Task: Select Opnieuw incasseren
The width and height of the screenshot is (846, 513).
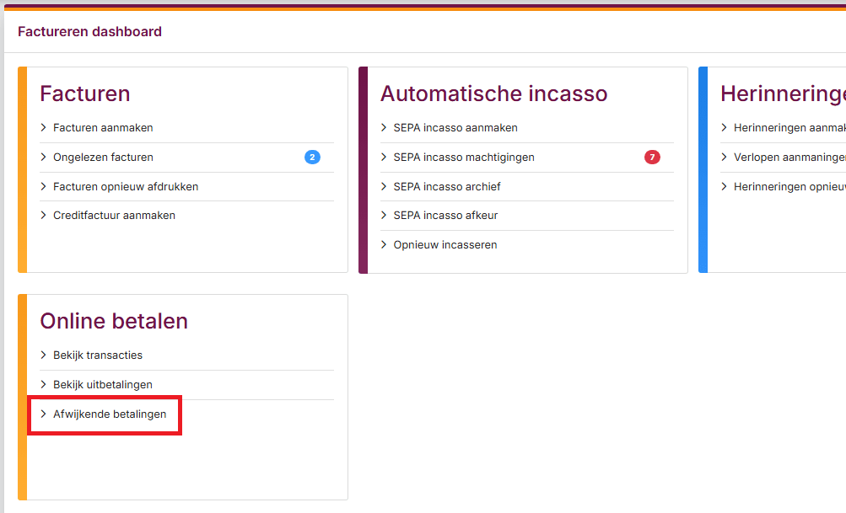Action: point(445,245)
